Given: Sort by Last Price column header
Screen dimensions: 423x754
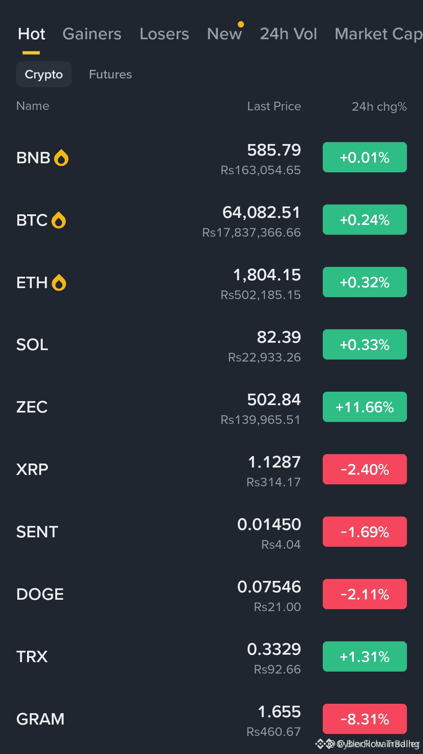Looking at the screenshot, I should 274,106.
